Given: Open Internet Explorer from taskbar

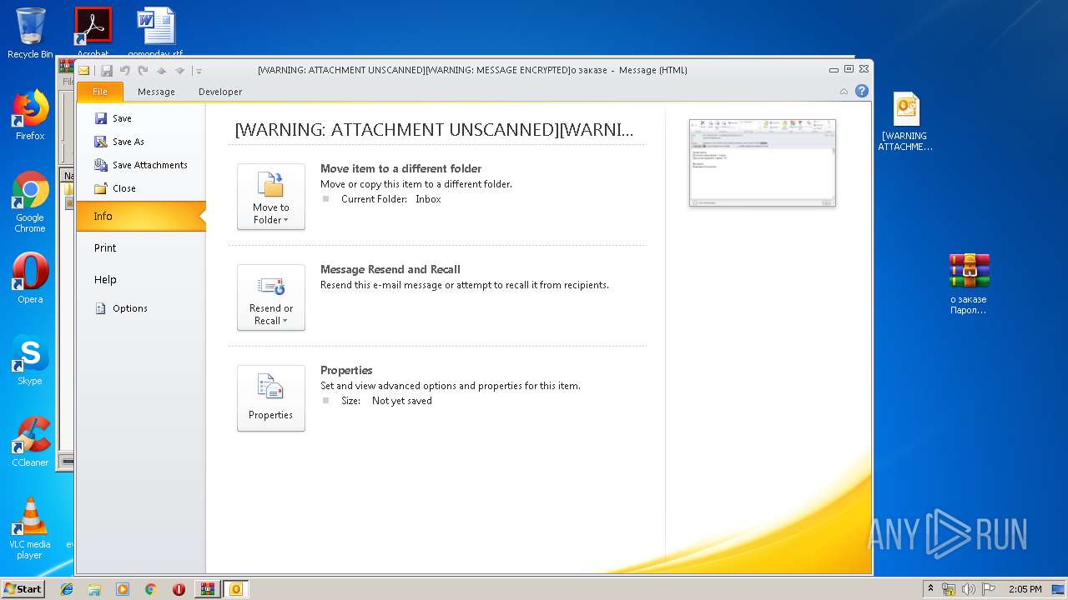Looking at the screenshot, I should 67,589.
